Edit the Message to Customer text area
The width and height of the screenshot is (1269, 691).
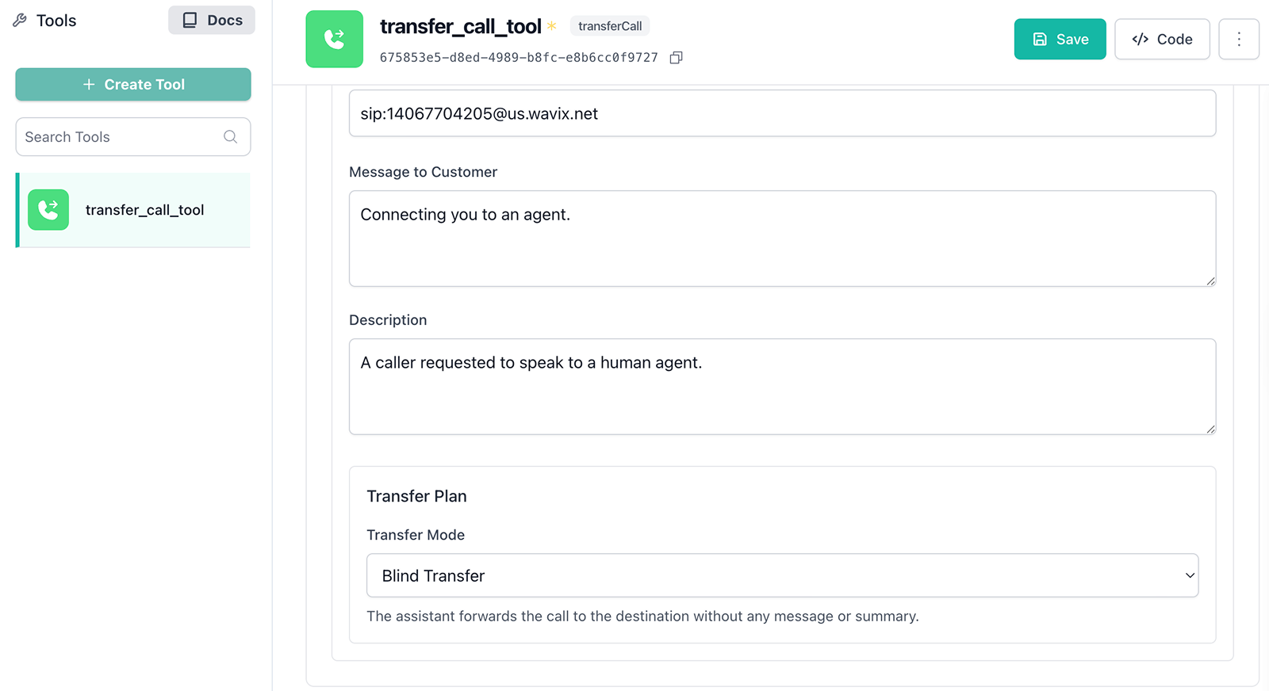click(782, 239)
